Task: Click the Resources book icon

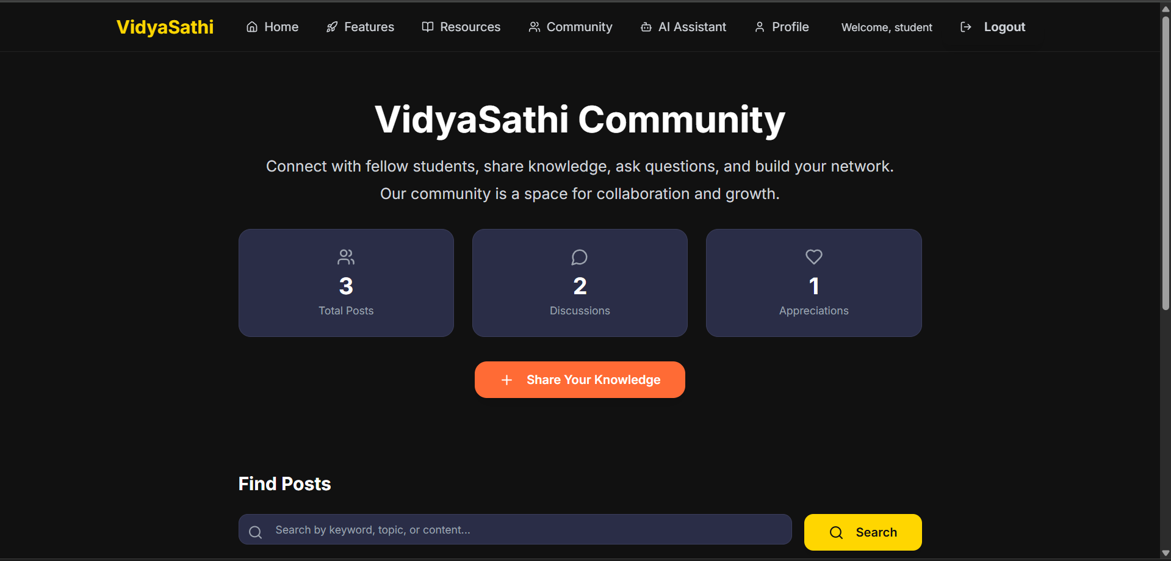Action: pos(427,27)
